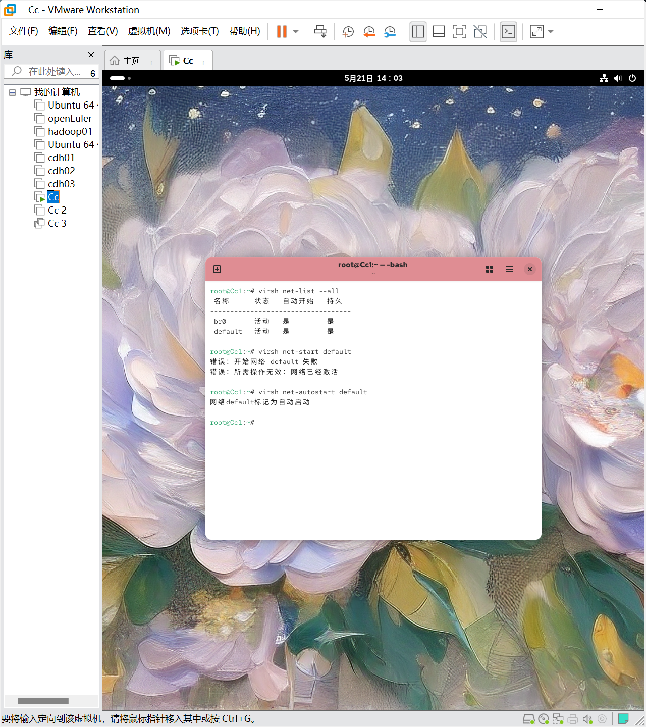Viewport: 646px width, 727px height.
Task: Select the cdh03 virtual machine
Action: (x=61, y=184)
